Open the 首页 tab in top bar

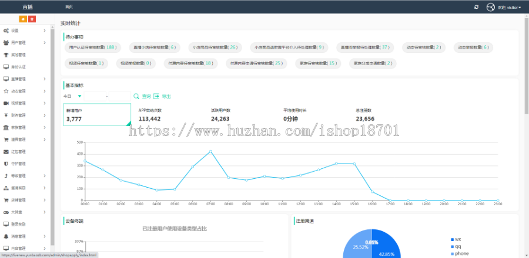69,7
